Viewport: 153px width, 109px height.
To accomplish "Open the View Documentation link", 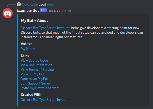I will pyautogui.click(x=36, y=65).
